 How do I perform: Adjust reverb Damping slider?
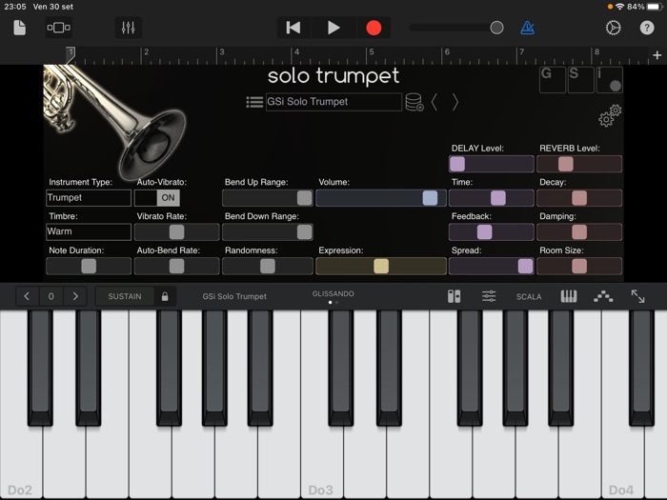(579, 231)
